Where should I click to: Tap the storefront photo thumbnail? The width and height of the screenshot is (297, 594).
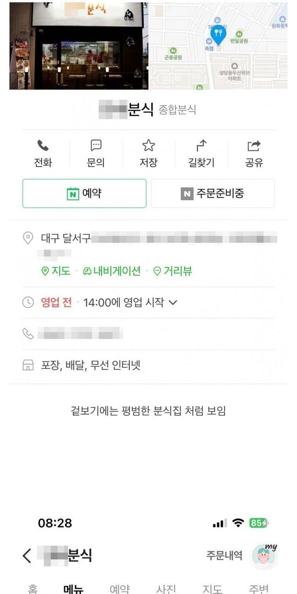pyautogui.click(x=78, y=45)
